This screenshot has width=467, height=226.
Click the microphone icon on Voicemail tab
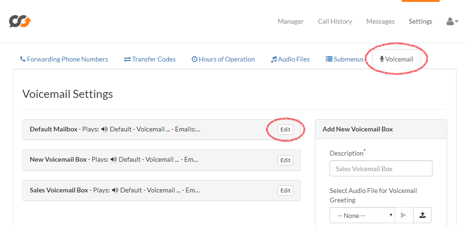coord(382,59)
